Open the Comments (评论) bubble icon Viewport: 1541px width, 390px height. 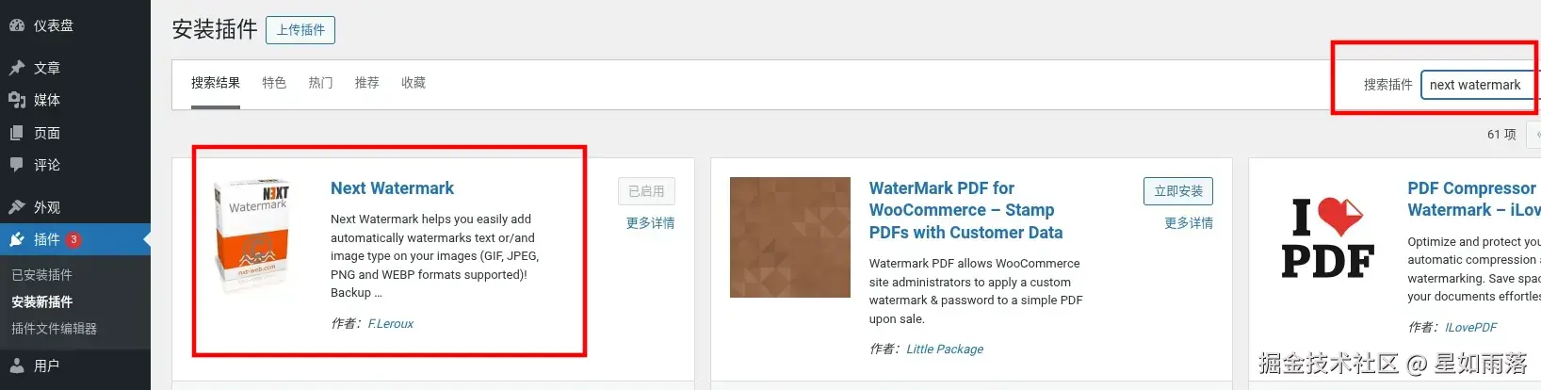(17, 165)
